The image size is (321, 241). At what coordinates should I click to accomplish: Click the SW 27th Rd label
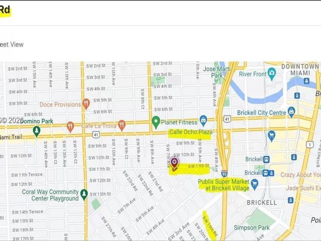point(109,227)
